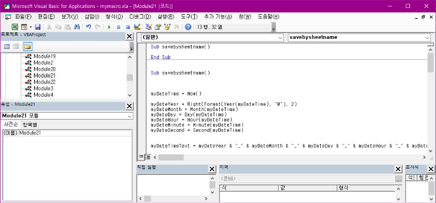Click the 값 column header in 지역 pane
Screen dimensions: 436x203
(307, 188)
